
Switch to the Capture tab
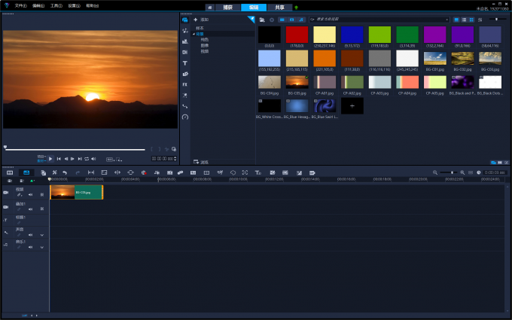pos(227,8)
